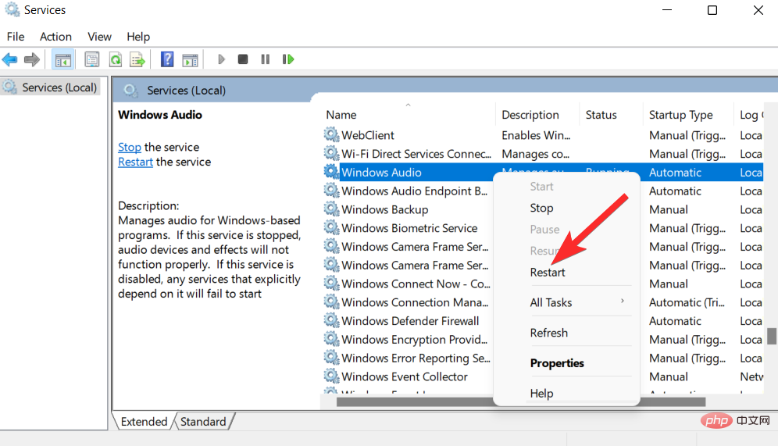778x446 pixels.
Task: Click the Stop the service link
Action: 130,147
